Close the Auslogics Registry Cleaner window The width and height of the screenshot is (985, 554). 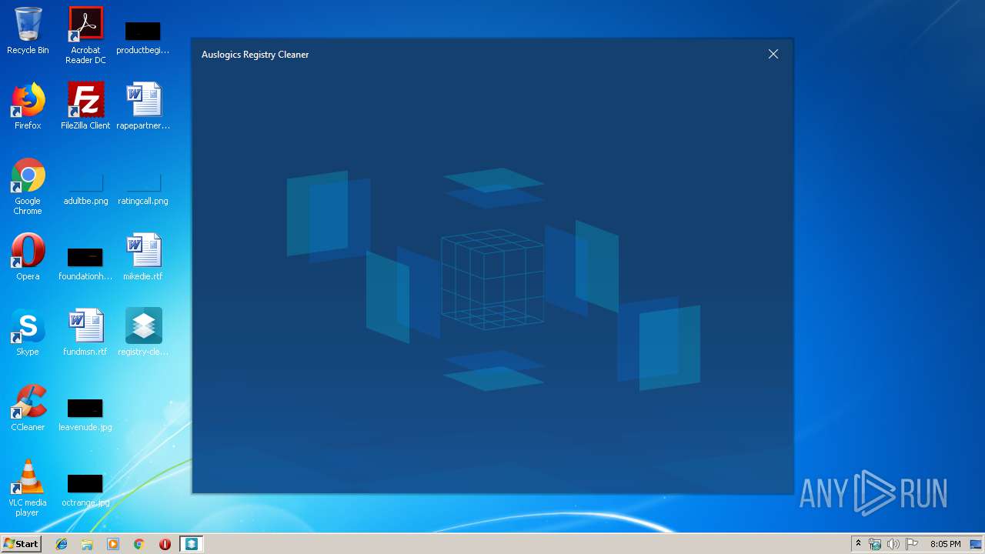click(x=773, y=54)
